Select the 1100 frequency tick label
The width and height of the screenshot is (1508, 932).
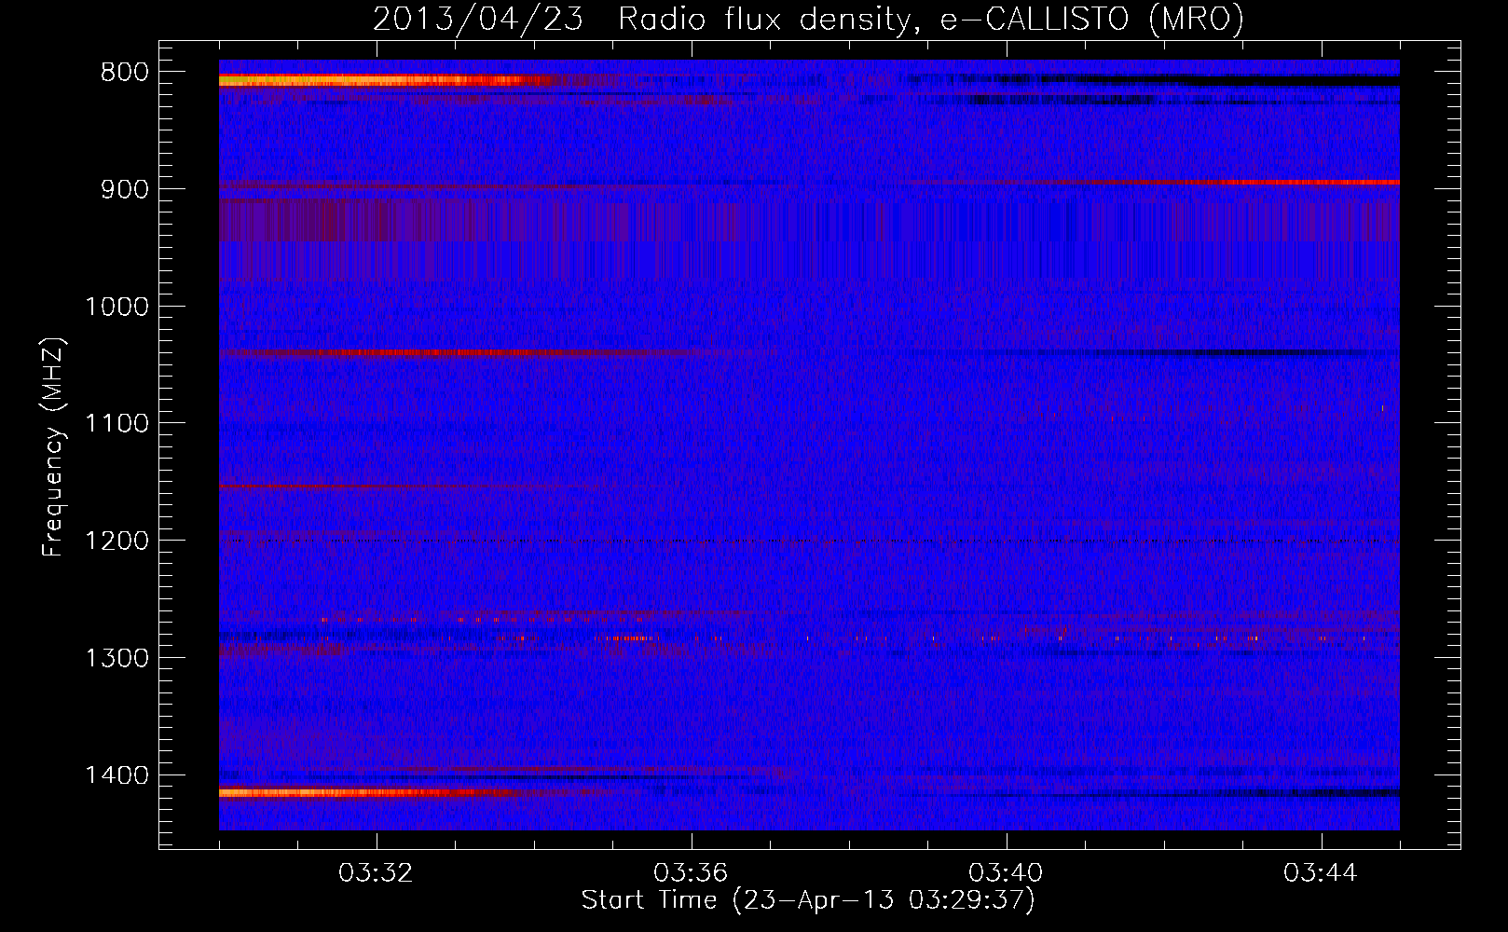pyautogui.click(x=117, y=424)
